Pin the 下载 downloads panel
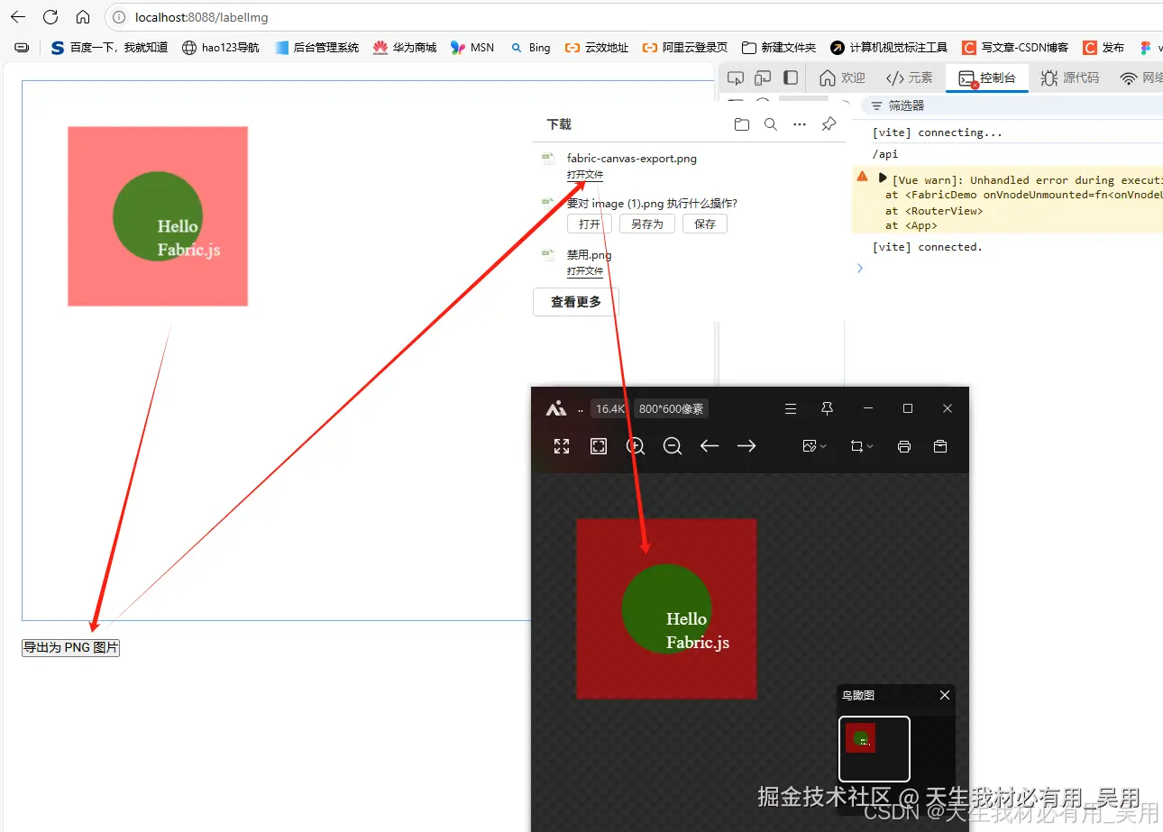Image resolution: width=1163 pixels, height=832 pixels. [829, 123]
